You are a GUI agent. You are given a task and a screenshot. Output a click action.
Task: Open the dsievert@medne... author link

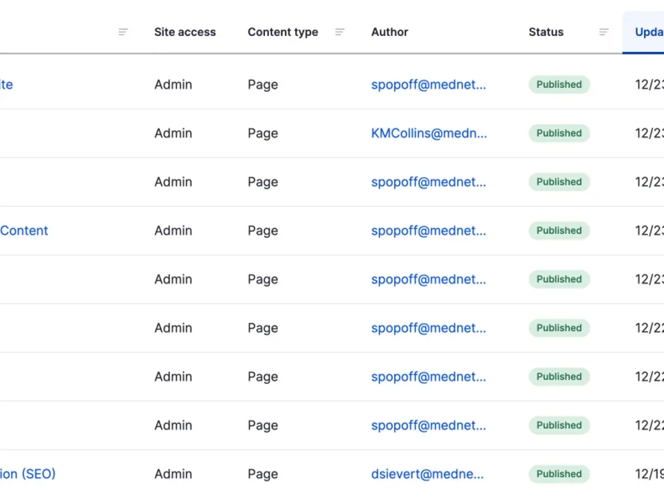point(427,474)
